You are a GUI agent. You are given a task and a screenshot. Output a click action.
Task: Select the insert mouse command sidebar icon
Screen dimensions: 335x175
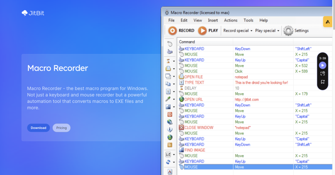[170, 44]
